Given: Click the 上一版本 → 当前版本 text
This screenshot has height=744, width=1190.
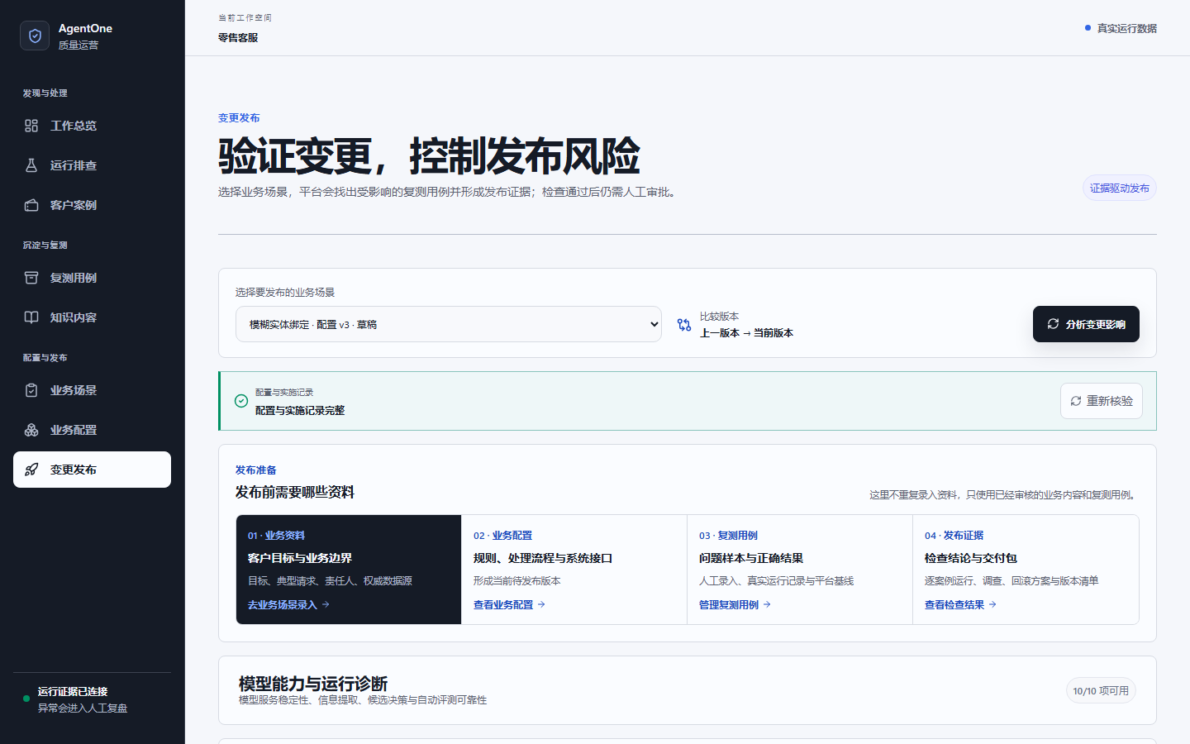Looking at the screenshot, I should click(746, 333).
